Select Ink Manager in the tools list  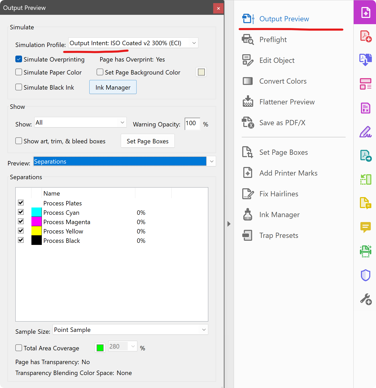tap(279, 215)
